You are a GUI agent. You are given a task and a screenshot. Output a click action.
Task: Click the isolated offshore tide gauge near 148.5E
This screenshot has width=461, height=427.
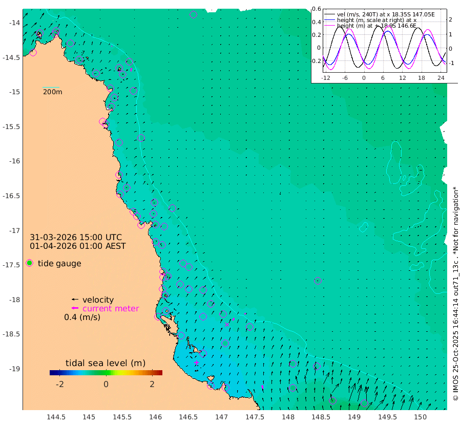click(x=318, y=281)
